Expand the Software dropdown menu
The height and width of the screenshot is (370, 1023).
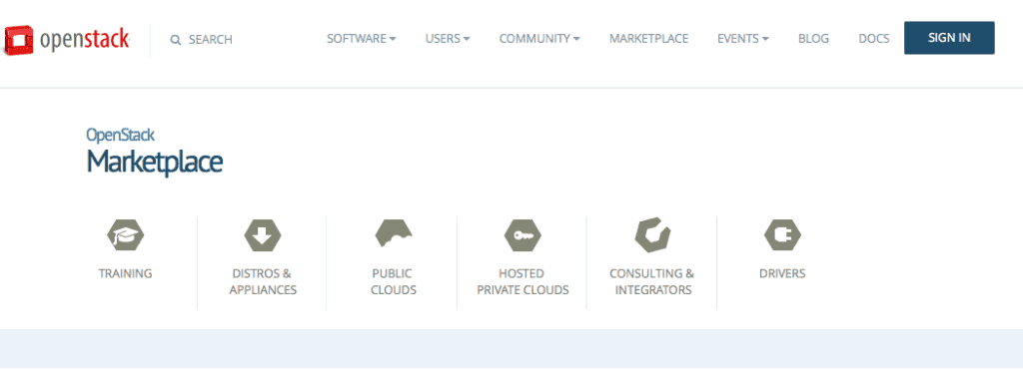362,39
